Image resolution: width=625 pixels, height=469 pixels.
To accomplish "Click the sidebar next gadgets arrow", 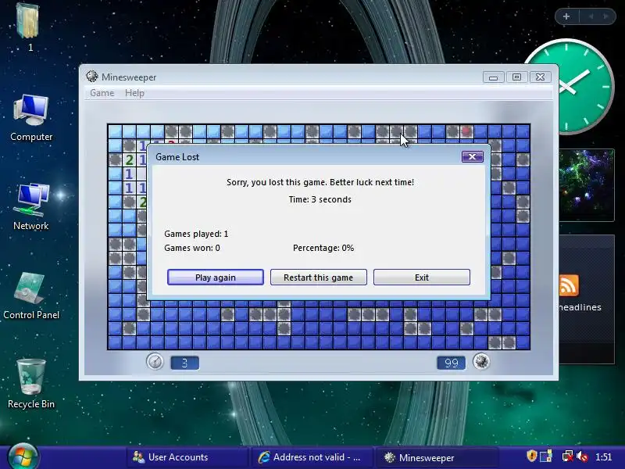I will (x=606, y=16).
